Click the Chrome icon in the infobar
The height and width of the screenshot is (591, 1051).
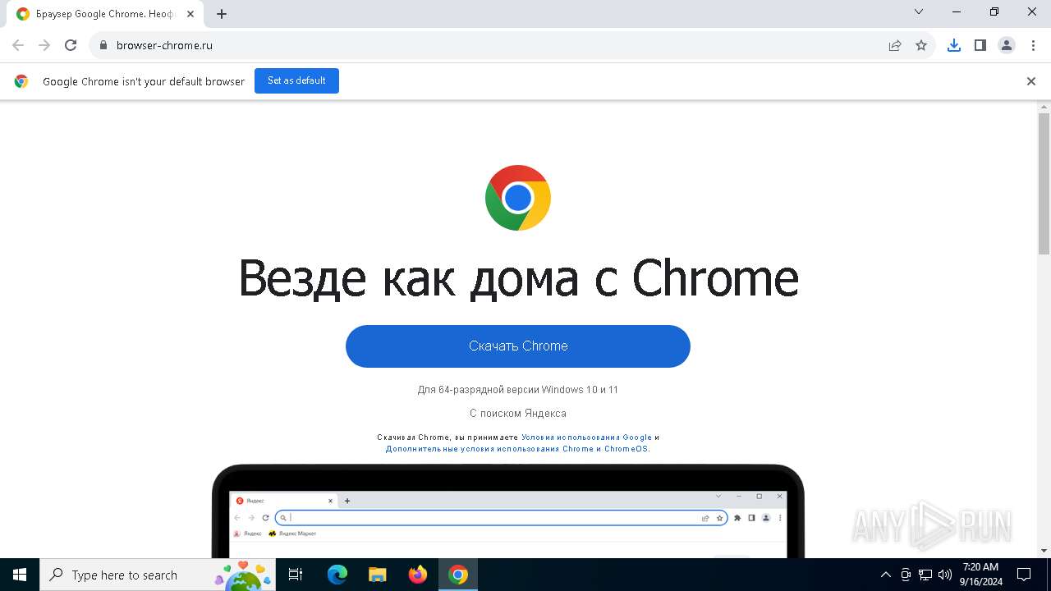coord(21,81)
